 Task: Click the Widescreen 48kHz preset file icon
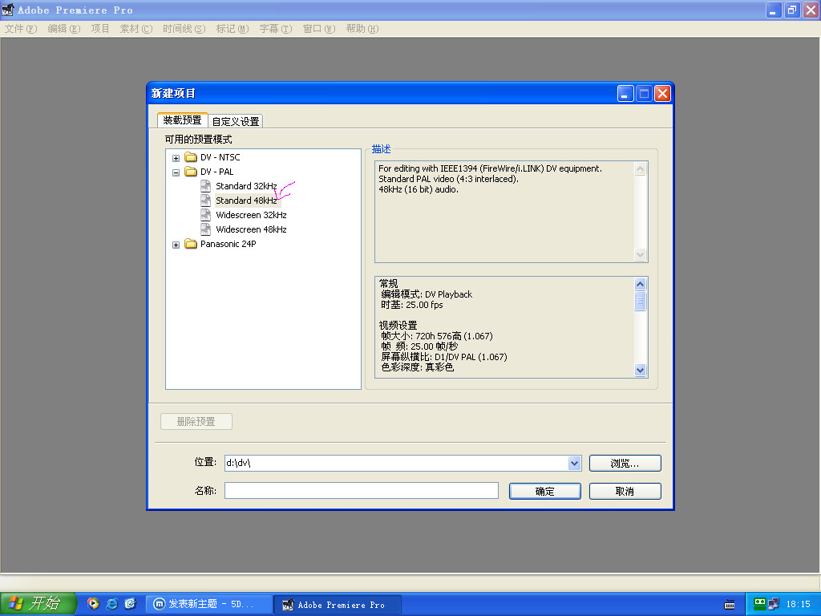[206, 229]
